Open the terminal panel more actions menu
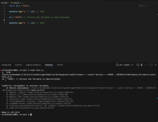Viewport: 158px width, 122px height. (145, 65)
